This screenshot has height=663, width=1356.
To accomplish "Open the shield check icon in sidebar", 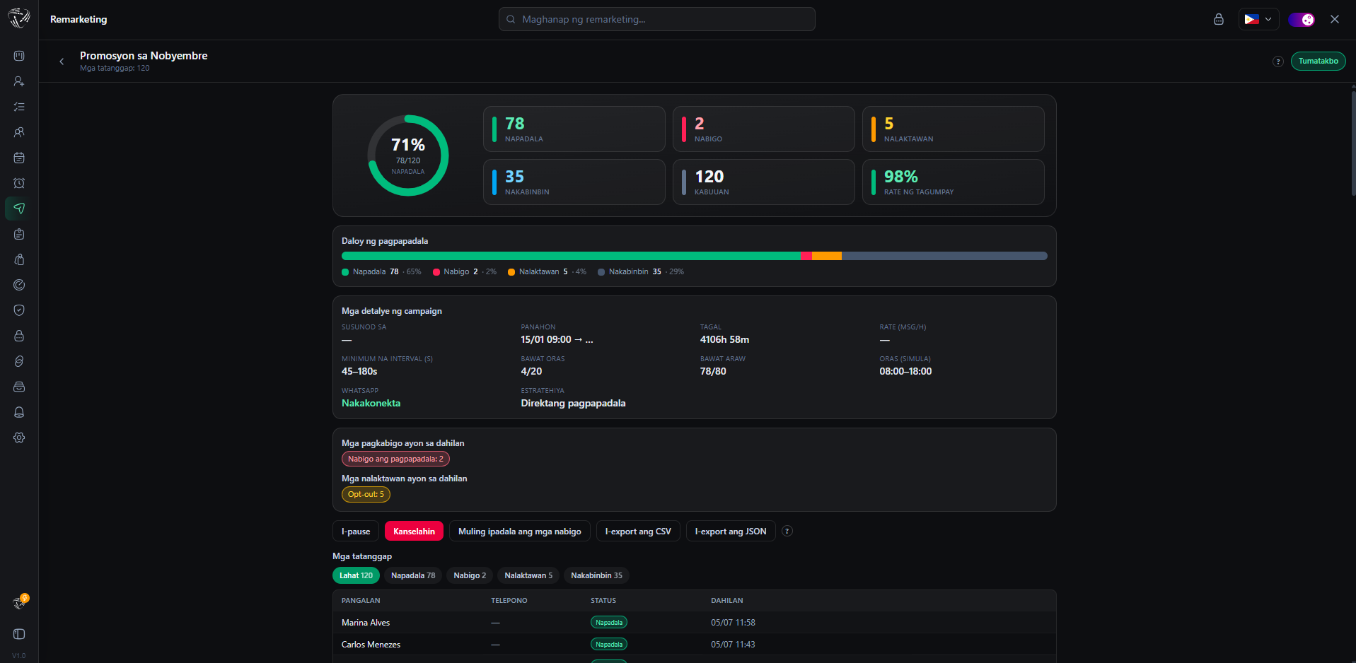I will click(19, 310).
